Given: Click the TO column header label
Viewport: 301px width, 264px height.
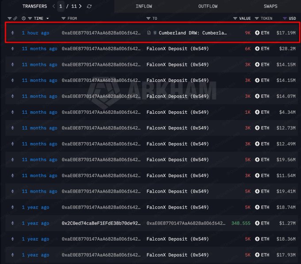Looking at the screenshot, I should [155, 19].
